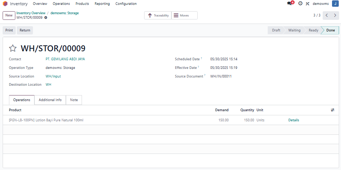Click the Print button

[x=9, y=30]
